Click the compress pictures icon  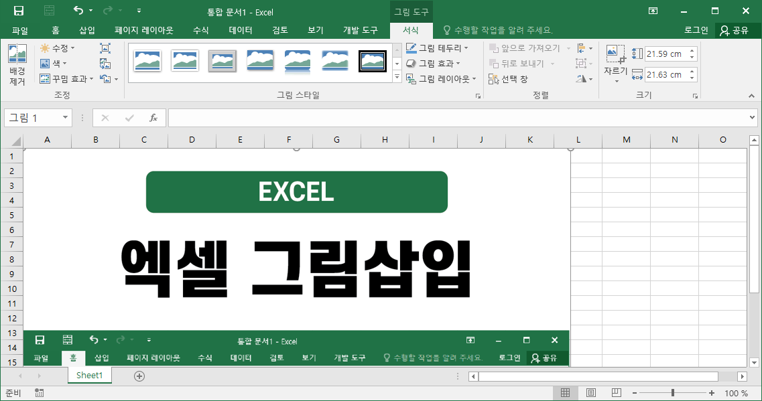pyautogui.click(x=105, y=48)
